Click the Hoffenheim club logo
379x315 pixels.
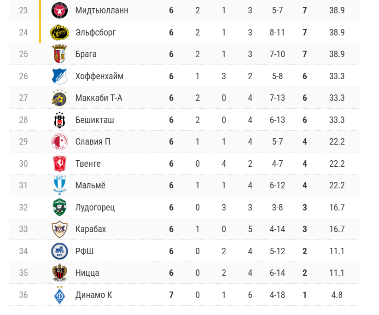[x=59, y=76]
